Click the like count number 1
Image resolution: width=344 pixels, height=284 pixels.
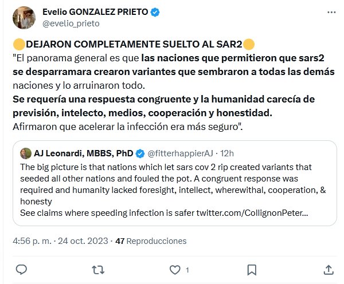point(187,270)
